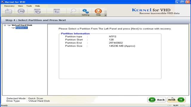Select Partition 0 in the left panel
The image size is (191, 107).
21,28
